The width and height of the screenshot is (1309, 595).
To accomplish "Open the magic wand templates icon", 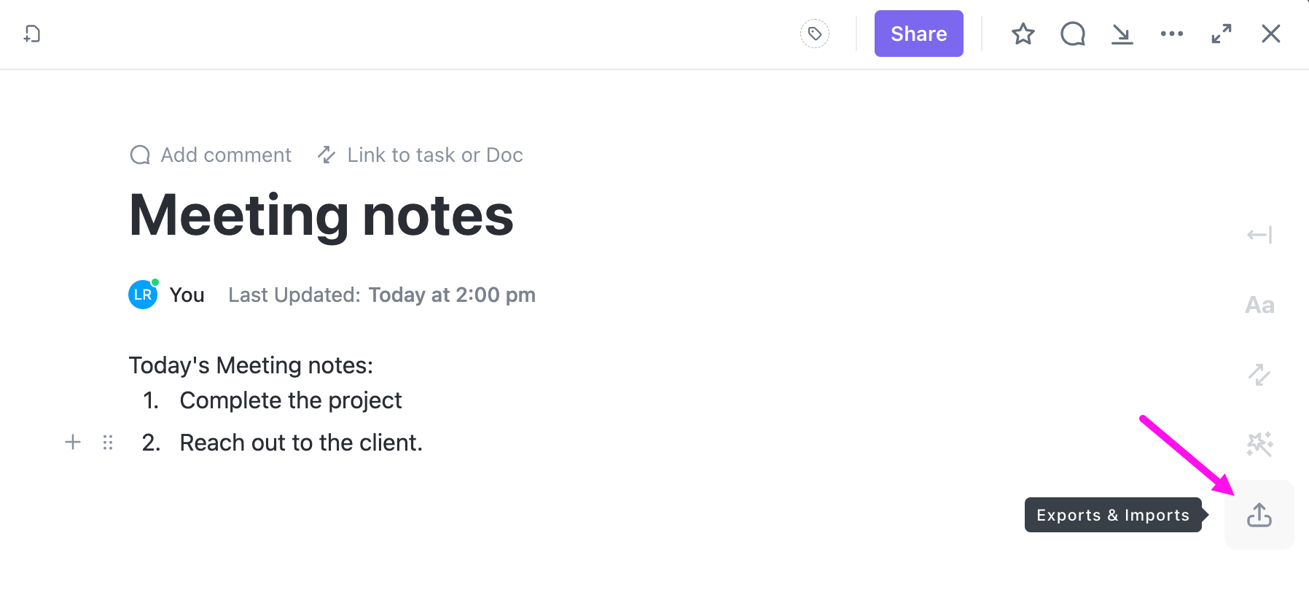I will coord(1259,444).
